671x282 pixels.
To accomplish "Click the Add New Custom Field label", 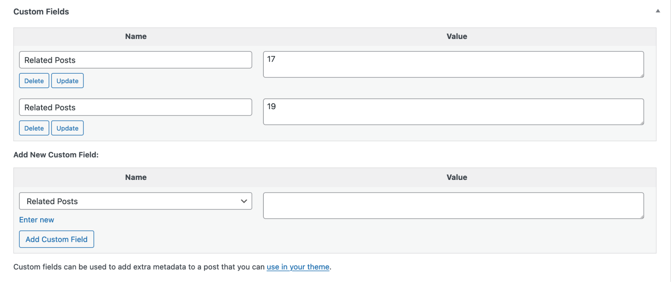I will point(56,155).
